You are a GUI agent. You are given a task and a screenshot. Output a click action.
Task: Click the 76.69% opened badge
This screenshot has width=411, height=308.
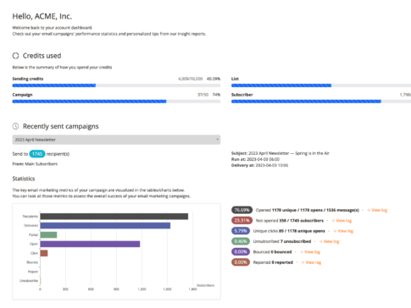pos(242,210)
